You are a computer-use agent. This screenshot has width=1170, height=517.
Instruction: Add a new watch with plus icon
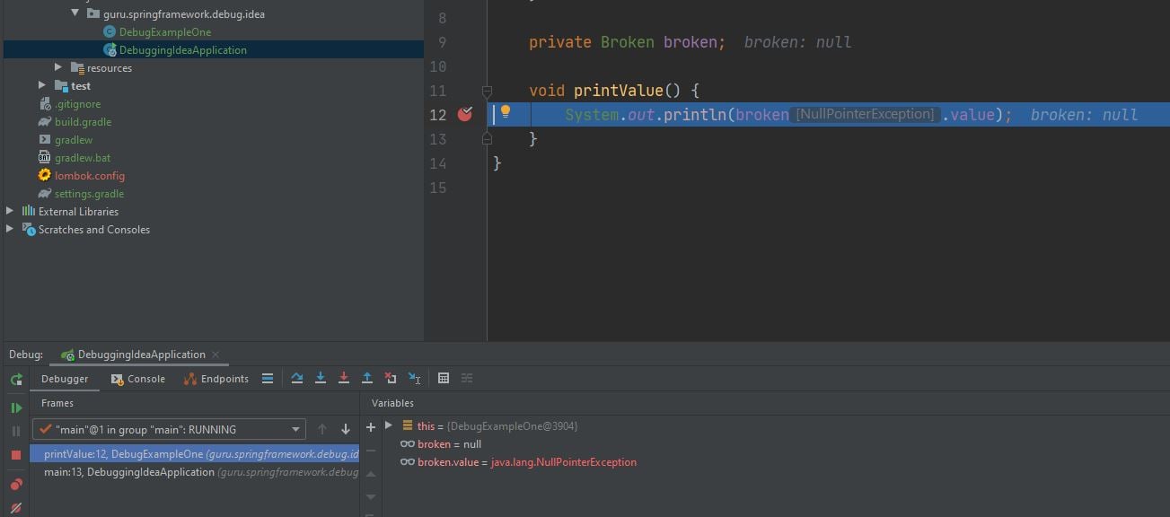tap(371, 427)
